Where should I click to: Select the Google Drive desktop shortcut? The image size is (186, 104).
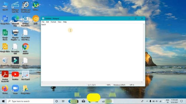pos(25,89)
